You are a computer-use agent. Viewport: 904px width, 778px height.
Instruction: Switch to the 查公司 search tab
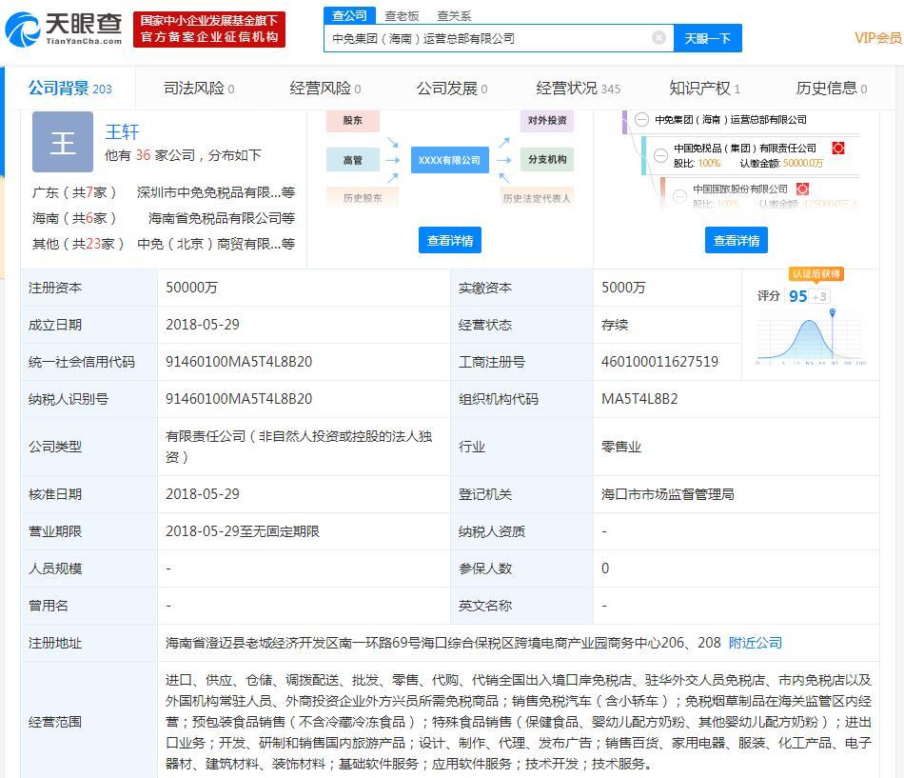349,15
